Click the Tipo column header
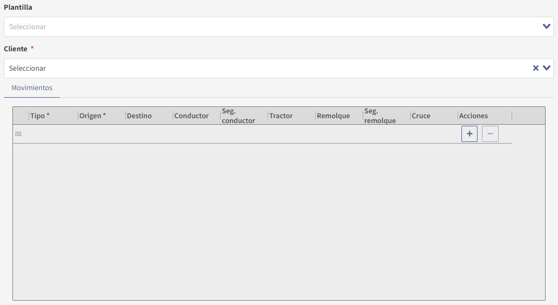Screen dimensions: 558x305 40,116
